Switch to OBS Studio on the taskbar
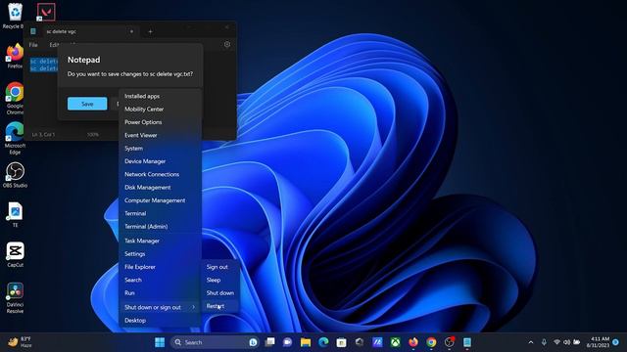The height and width of the screenshot is (352, 627). pyautogui.click(x=450, y=342)
